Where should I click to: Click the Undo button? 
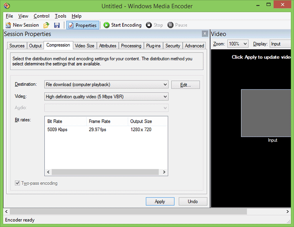193,202
